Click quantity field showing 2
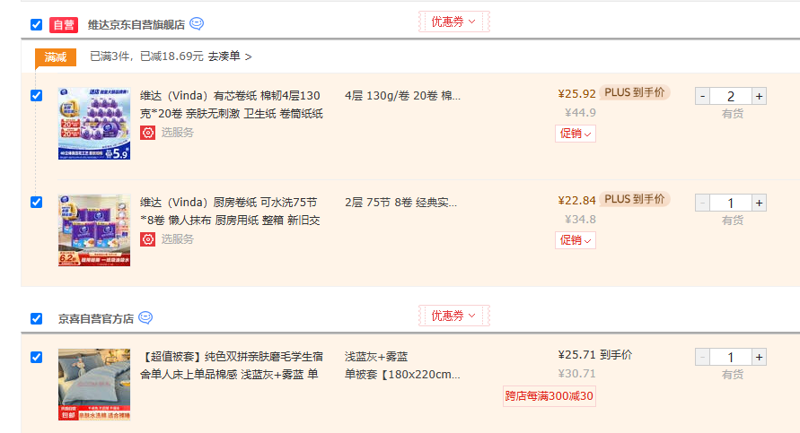The image size is (800, 433). [731, 96]
